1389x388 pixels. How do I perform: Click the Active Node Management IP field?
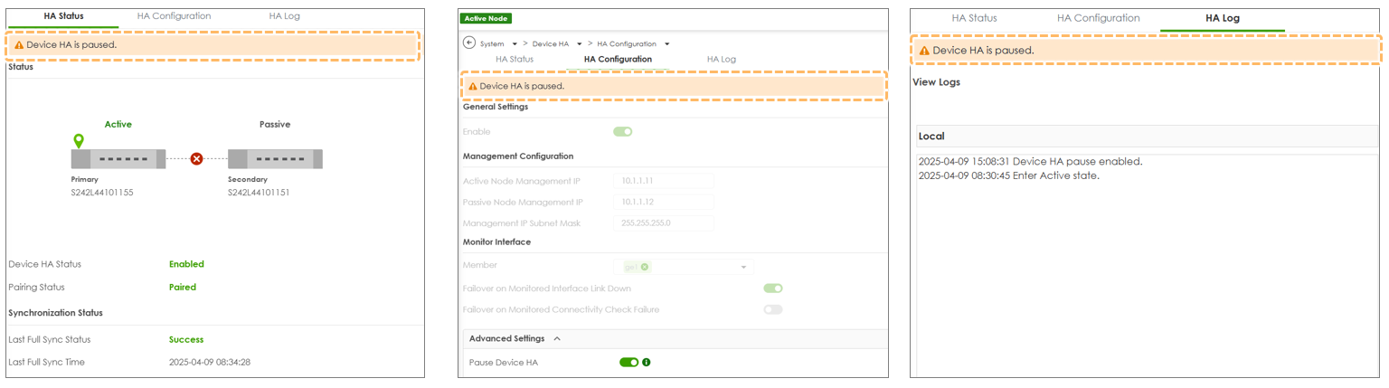(663, 181)
